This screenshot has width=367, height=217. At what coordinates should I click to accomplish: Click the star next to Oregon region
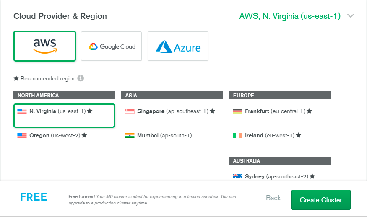pyautogui.click(x=84, y=135)
